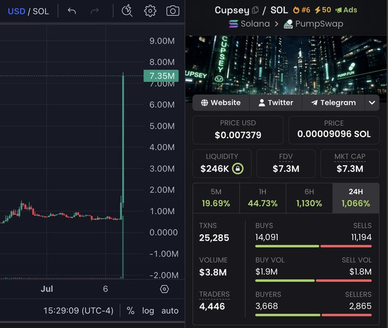Screen dimensions: 388x328
Task: Click the SELL VOL $1.8M value
Action: click(361, 271)
